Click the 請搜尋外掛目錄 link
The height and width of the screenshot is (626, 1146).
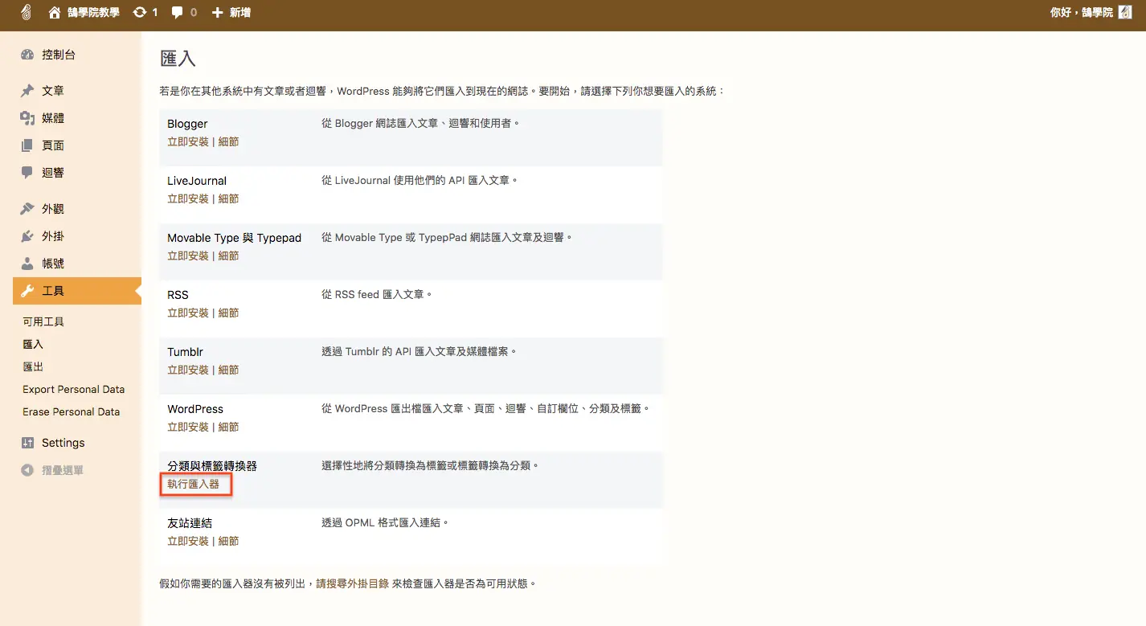pyautogui.click(x=352, y=583)
